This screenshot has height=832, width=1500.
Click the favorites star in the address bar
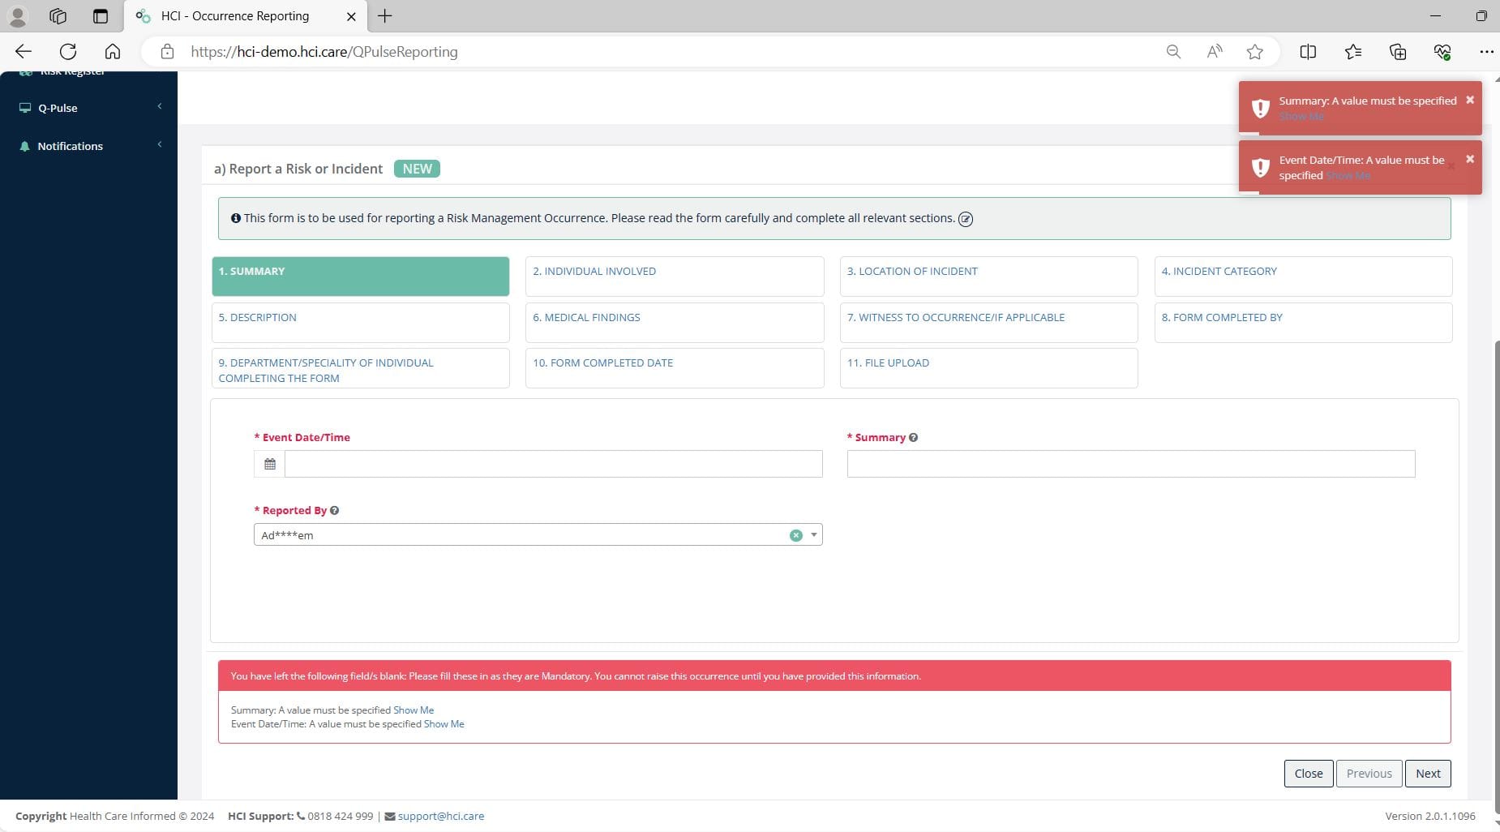coord(1254,51)
